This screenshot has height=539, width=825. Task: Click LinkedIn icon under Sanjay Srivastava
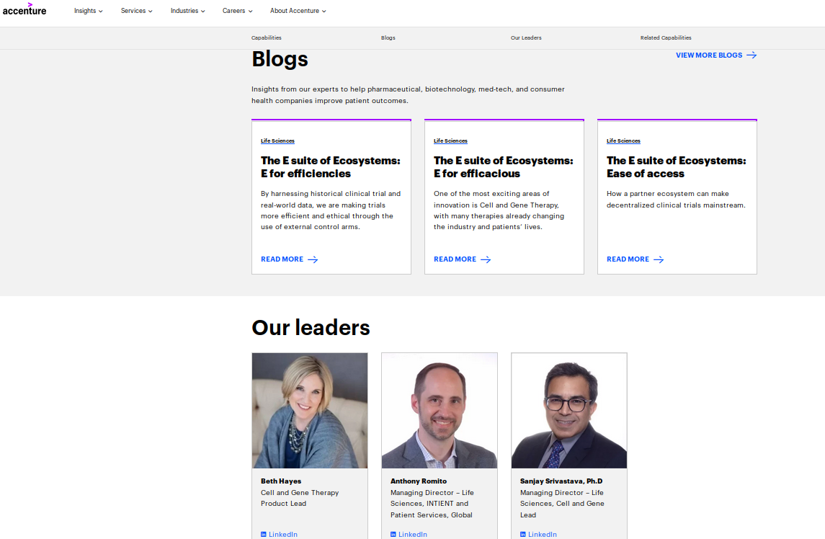(523, 534)
